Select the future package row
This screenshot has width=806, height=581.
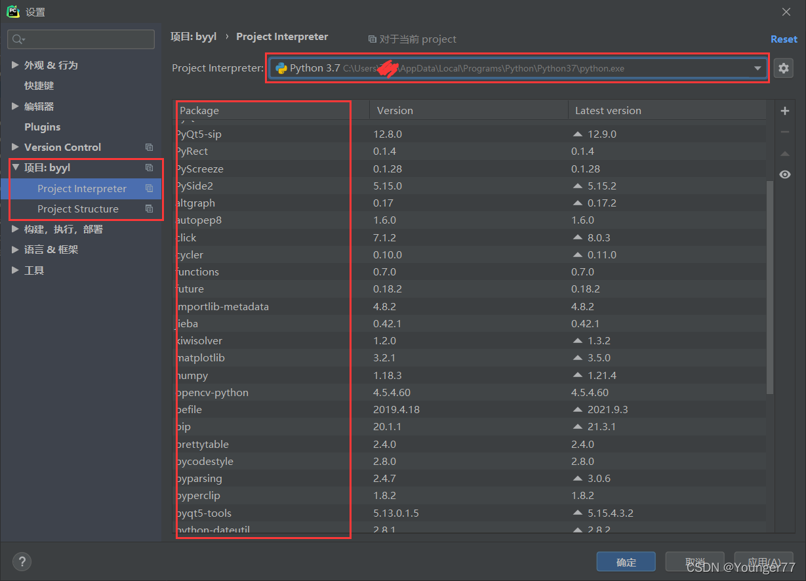click(x=470, y=289)
